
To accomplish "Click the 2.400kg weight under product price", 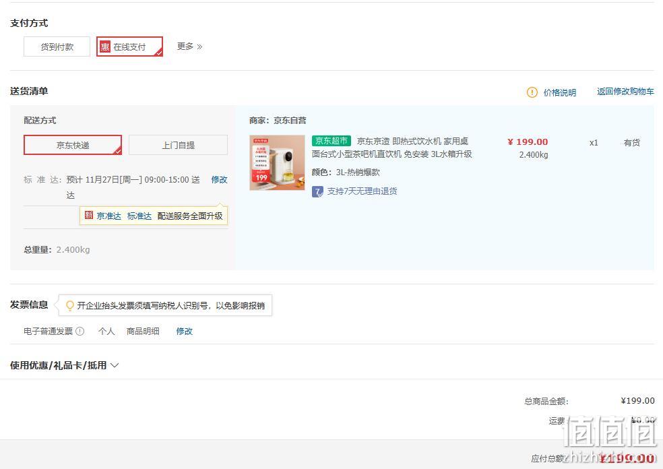I will [x=534, y=155].
